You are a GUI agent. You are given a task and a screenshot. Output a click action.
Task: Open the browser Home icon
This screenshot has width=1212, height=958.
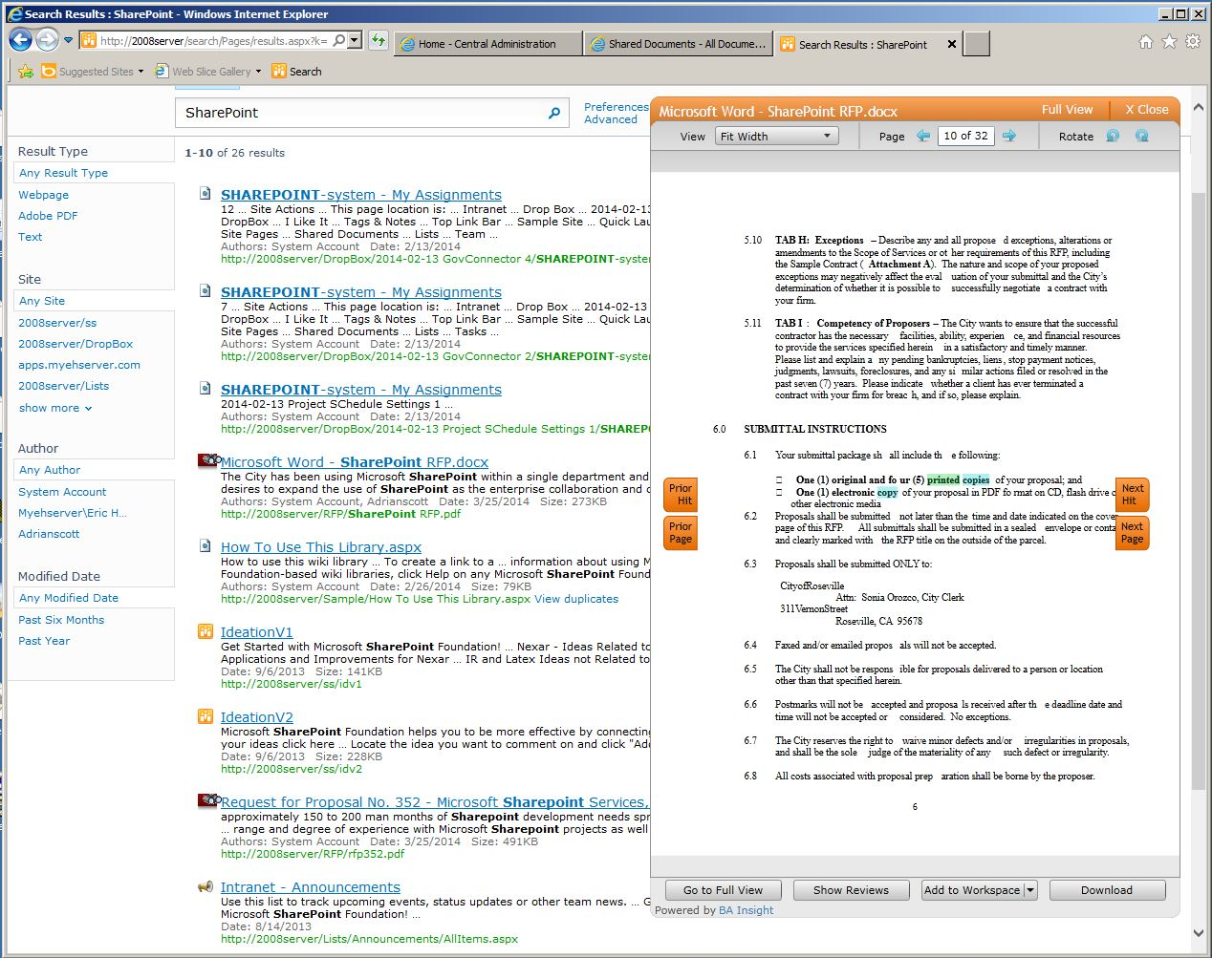[1146, 42]
